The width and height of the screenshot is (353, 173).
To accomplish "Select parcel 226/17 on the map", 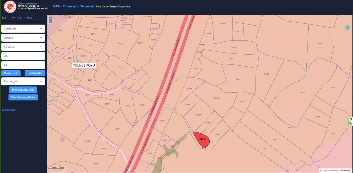I will [x=232, y=59].
